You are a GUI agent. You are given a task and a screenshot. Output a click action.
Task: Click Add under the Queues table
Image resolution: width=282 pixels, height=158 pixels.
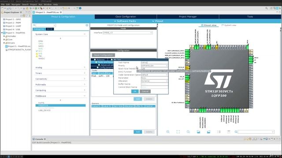(138, 132)
